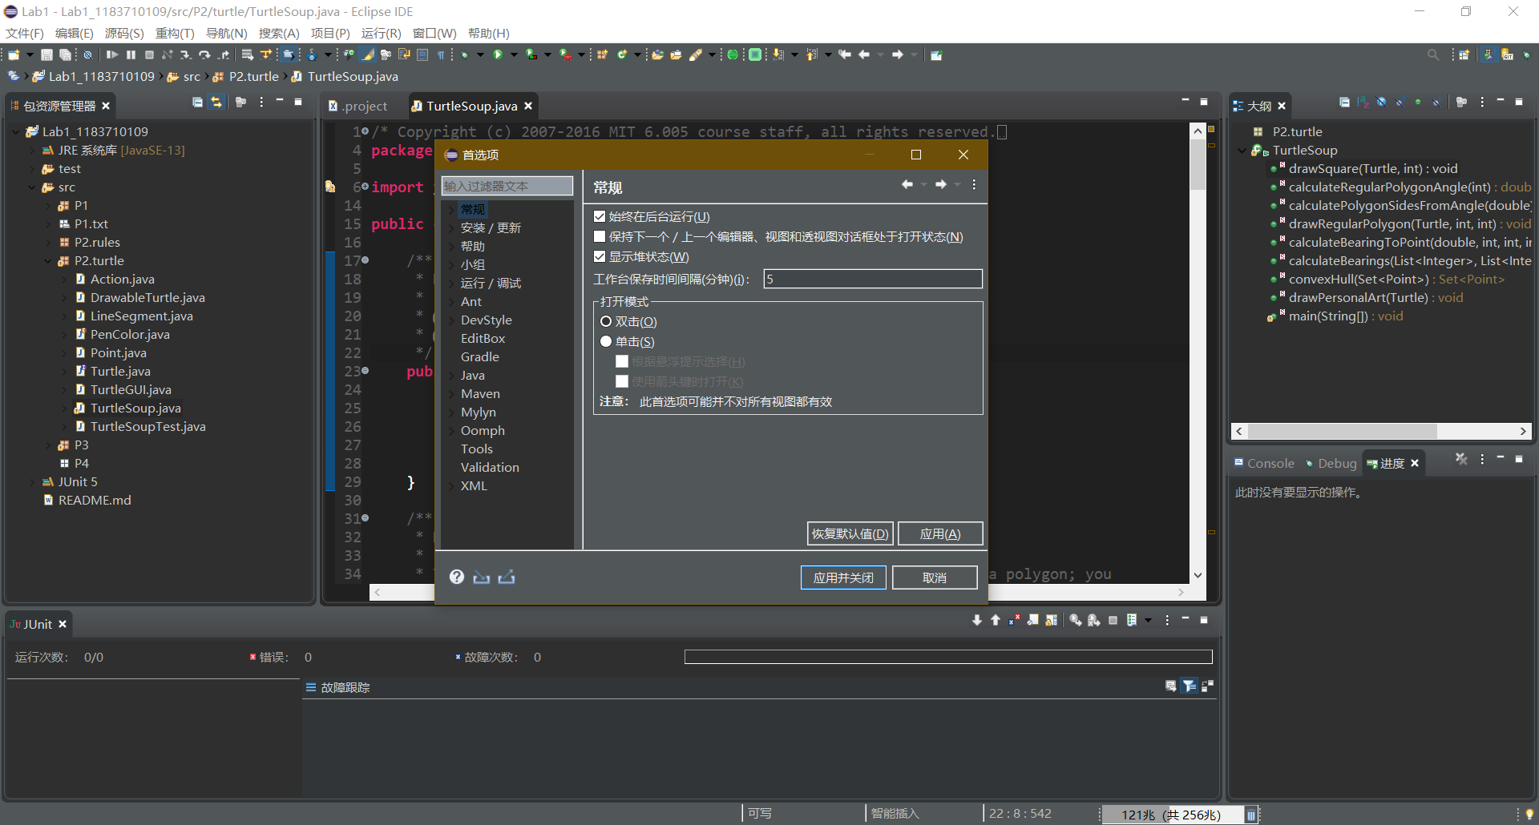This screenshot has width=1539, height=825.
Task: Expand '安装 / 更新' preferences node
Action: (451, 228)
